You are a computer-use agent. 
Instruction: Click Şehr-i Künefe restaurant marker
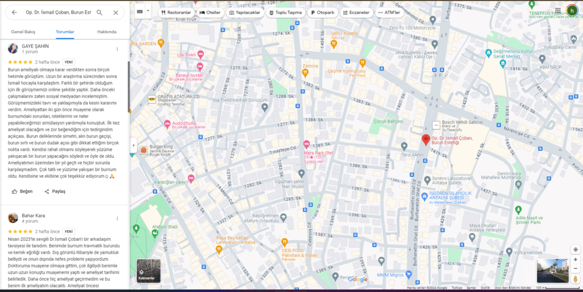click(x=334, y=44)
